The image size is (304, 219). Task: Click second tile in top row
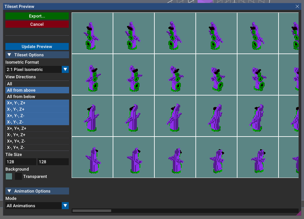[x=134, y=33]
